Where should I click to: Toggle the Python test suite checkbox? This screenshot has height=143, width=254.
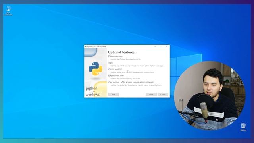109,75
